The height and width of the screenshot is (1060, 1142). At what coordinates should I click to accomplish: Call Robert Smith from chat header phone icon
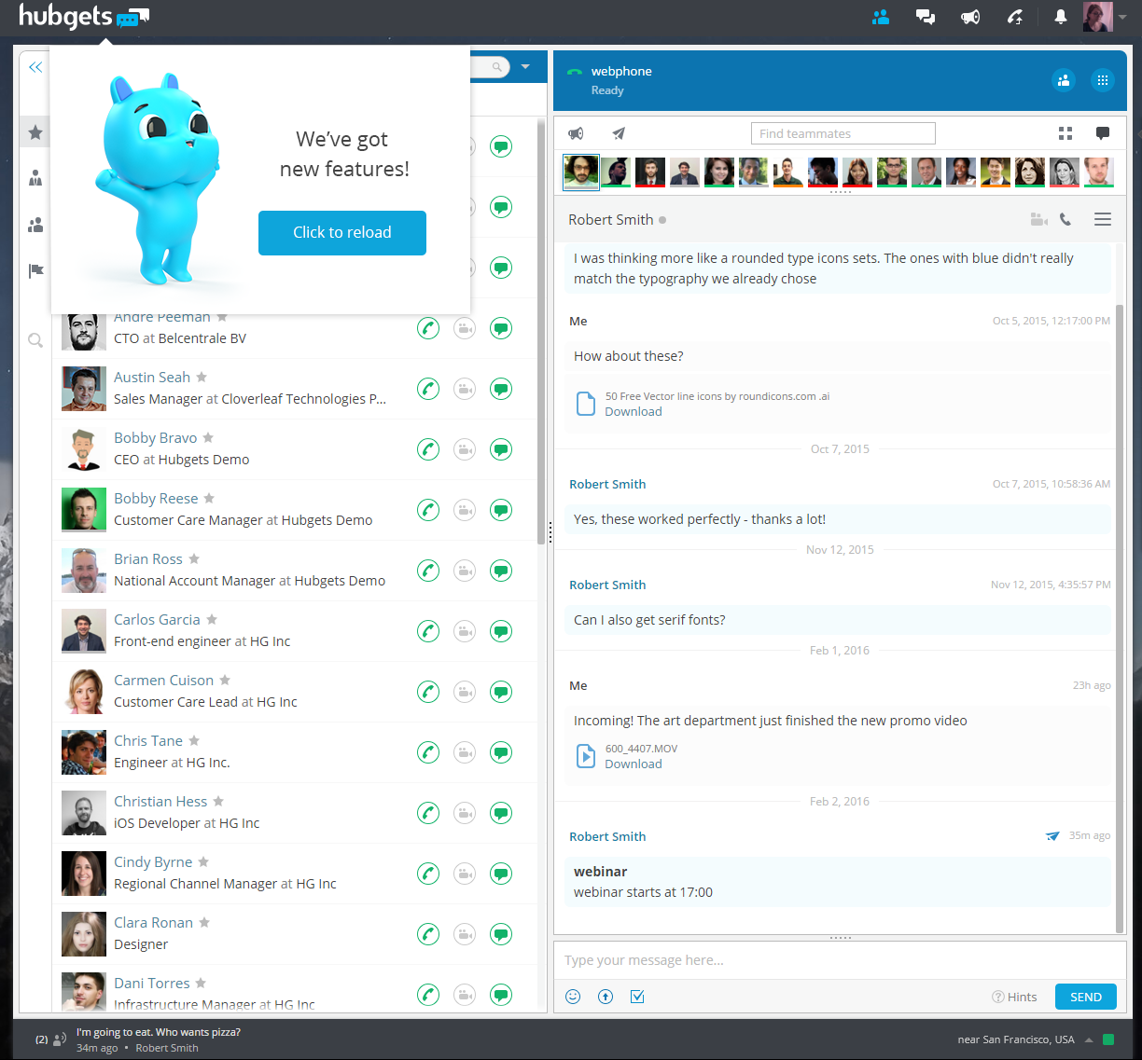point(1065,220)
